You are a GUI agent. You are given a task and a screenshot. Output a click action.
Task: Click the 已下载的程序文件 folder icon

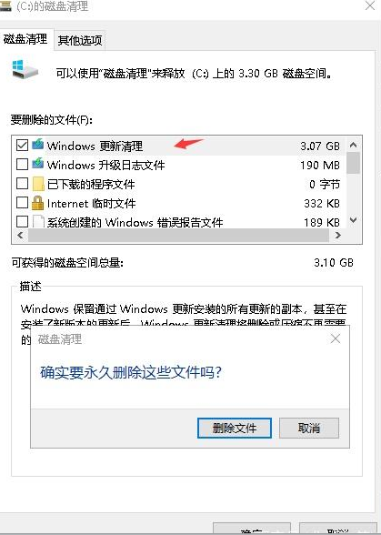[38, 184]
